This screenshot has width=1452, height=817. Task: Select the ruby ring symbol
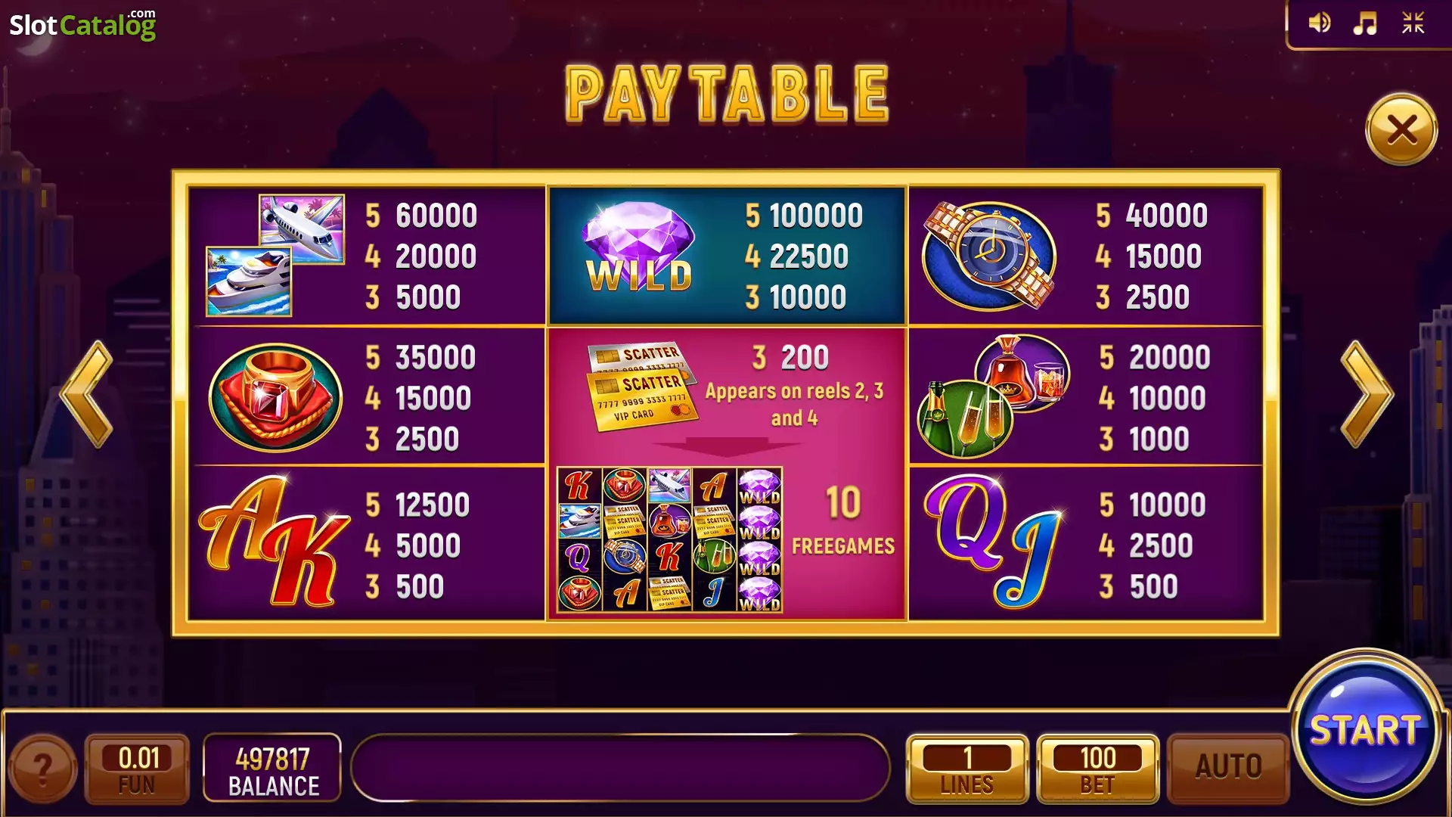pyautogui.click(x=275, y=396)
